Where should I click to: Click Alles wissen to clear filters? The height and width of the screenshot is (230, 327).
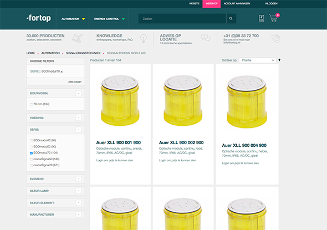click(75, 81)
